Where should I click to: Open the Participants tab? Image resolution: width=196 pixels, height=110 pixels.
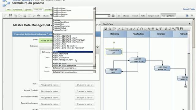coord(18,10)
